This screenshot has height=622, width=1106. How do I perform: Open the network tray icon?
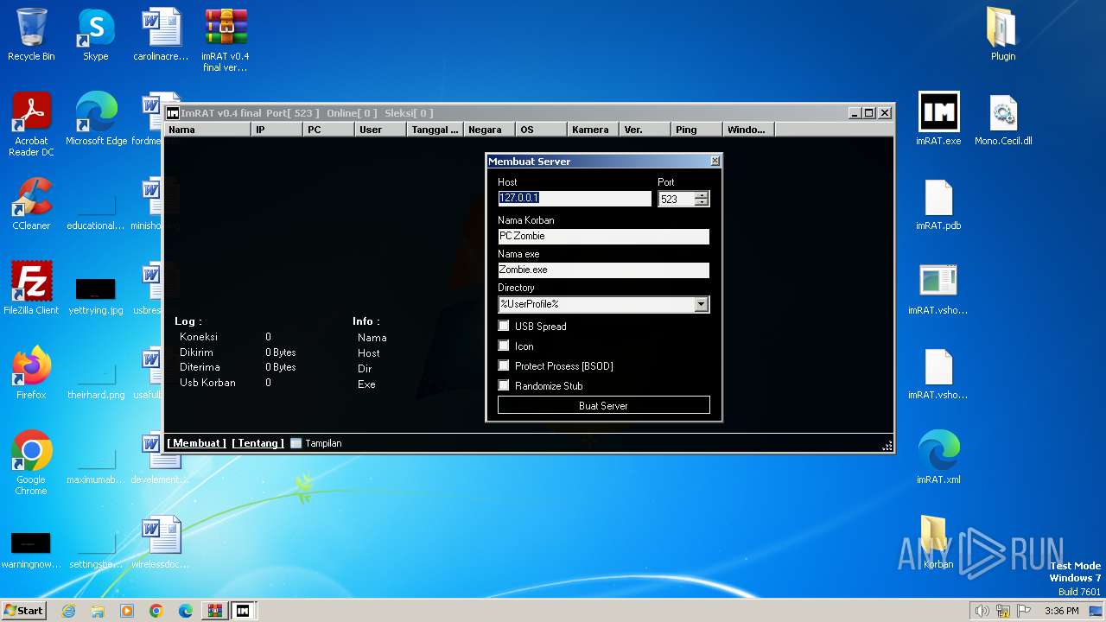pyautogui.click(x=1004, y=611)
